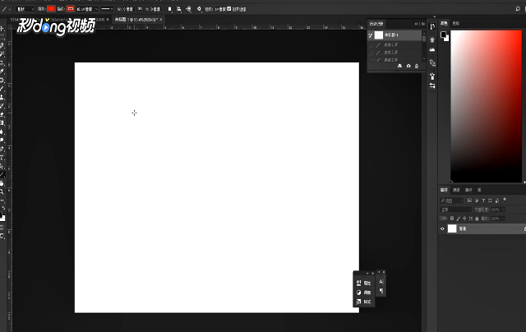Hide the Background layer eye icon

(442, 228)
